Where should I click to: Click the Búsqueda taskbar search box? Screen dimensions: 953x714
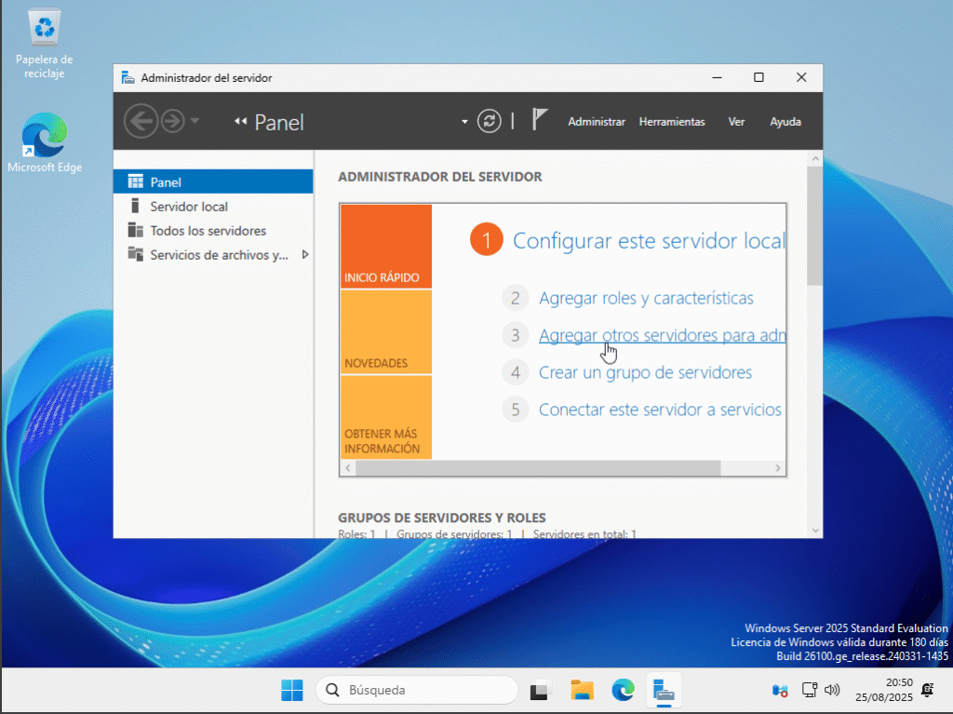tap(417, 690)
